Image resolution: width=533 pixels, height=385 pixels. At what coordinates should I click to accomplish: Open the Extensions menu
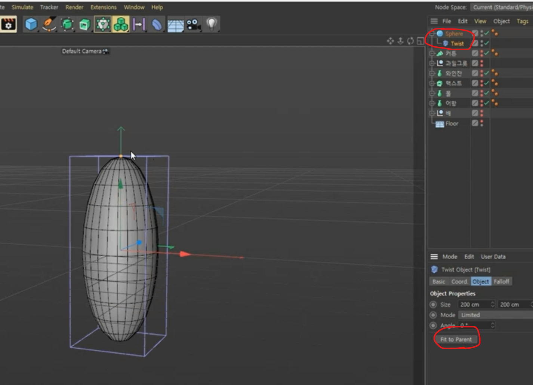[104, 7]
